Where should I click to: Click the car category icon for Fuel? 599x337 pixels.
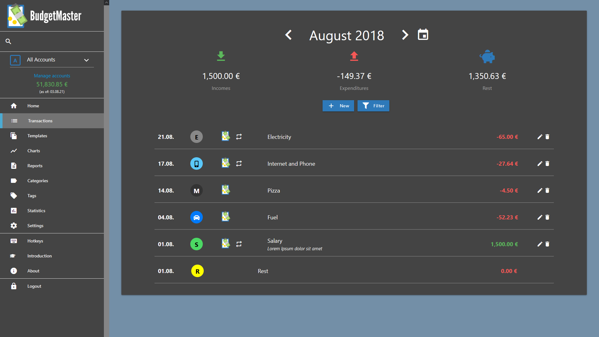[197, 217]
